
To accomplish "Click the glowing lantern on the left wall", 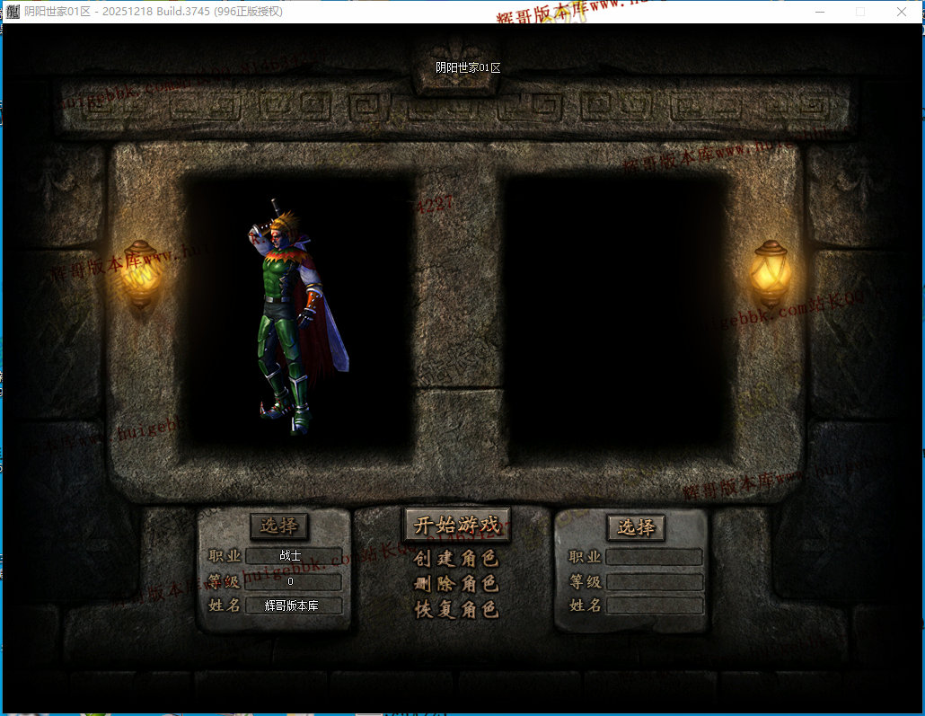I will point(140,273).
